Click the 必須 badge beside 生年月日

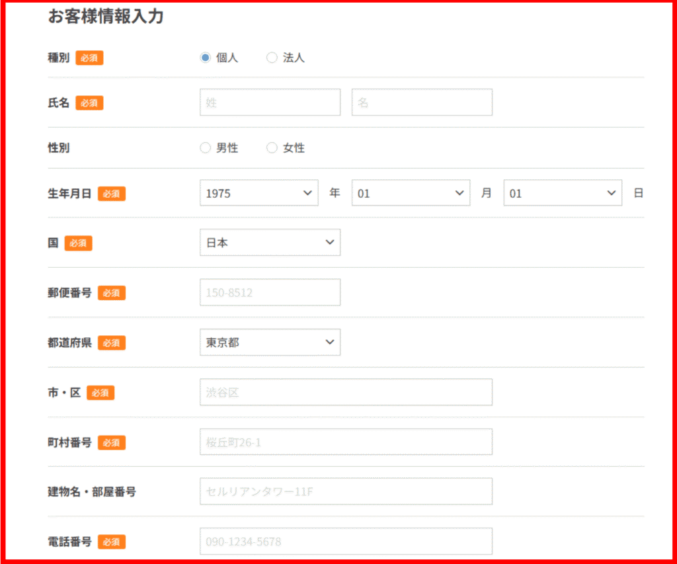pyautogui.click(x=112, y=194)
